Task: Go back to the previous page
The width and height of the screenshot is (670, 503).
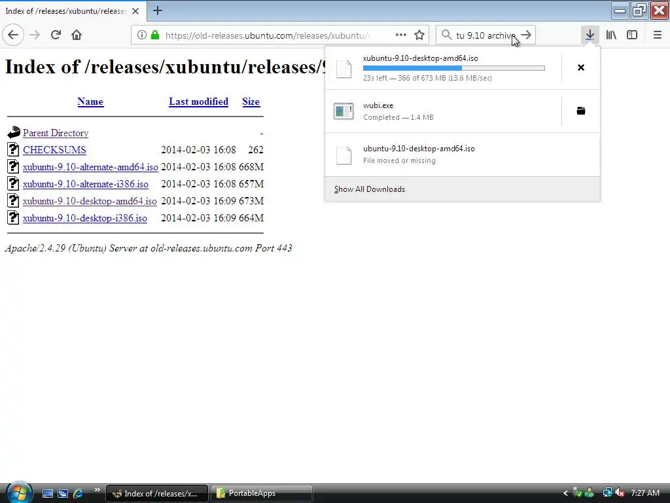Action: [13, 35]
